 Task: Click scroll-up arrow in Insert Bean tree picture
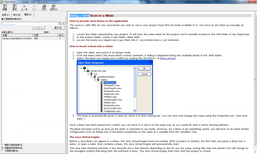pos(135,68)
